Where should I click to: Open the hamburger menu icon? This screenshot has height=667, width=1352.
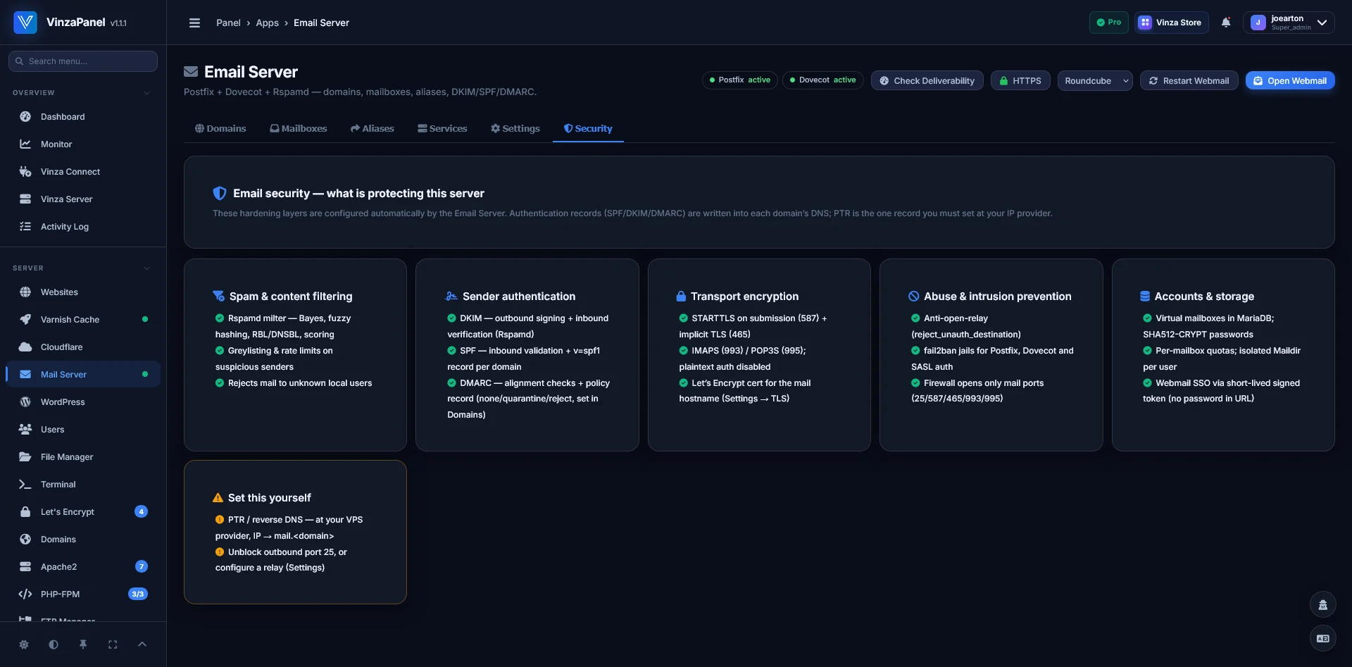195,23
